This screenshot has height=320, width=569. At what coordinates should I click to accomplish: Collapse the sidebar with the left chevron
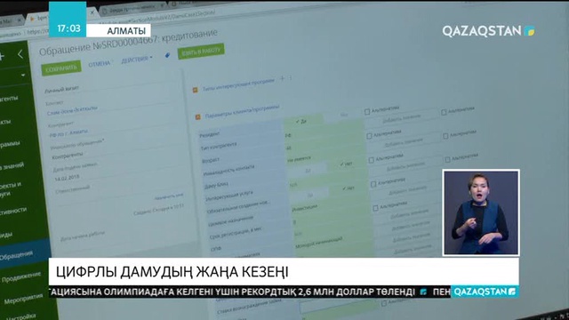(20, 55)
